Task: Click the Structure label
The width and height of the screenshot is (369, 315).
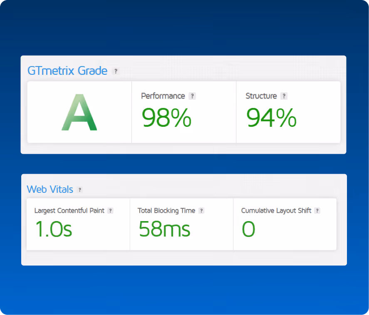Action: (x=261, y=96)
